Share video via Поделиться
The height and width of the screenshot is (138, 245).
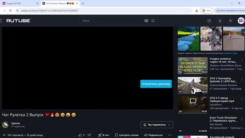pos(153,135)
